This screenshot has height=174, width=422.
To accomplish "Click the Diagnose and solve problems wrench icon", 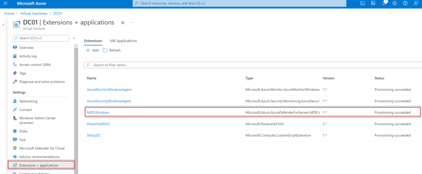I will [x=15, y=81].
